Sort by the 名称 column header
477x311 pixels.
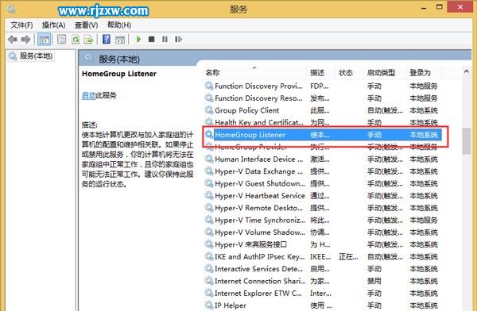click(212, 72)
